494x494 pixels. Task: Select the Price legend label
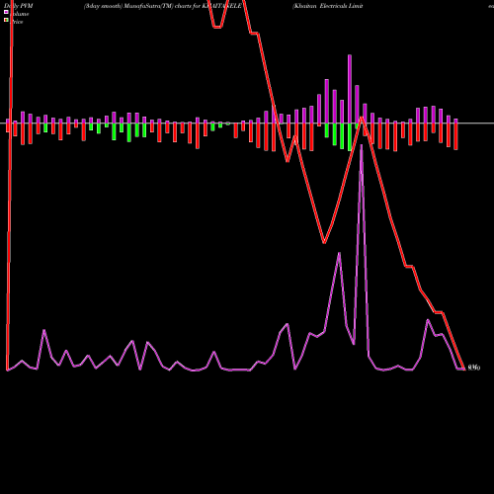tap(17, 22)
